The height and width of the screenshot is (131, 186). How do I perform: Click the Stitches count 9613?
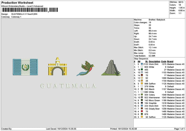181,2
